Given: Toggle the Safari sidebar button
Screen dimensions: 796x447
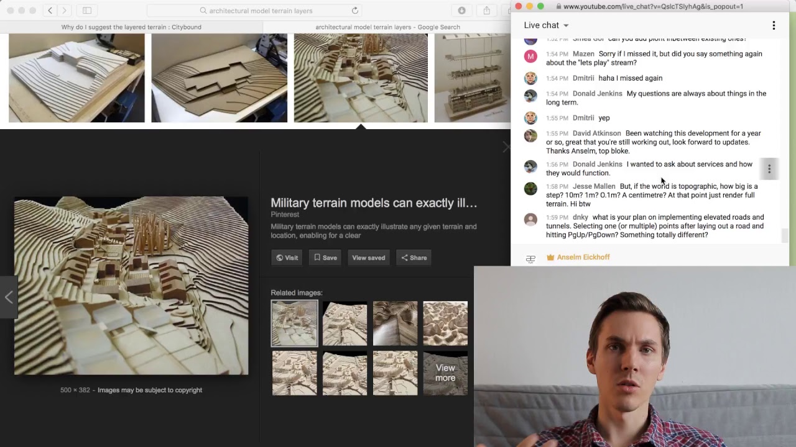Looking at the screenshot, I should (x=87, y=11).
